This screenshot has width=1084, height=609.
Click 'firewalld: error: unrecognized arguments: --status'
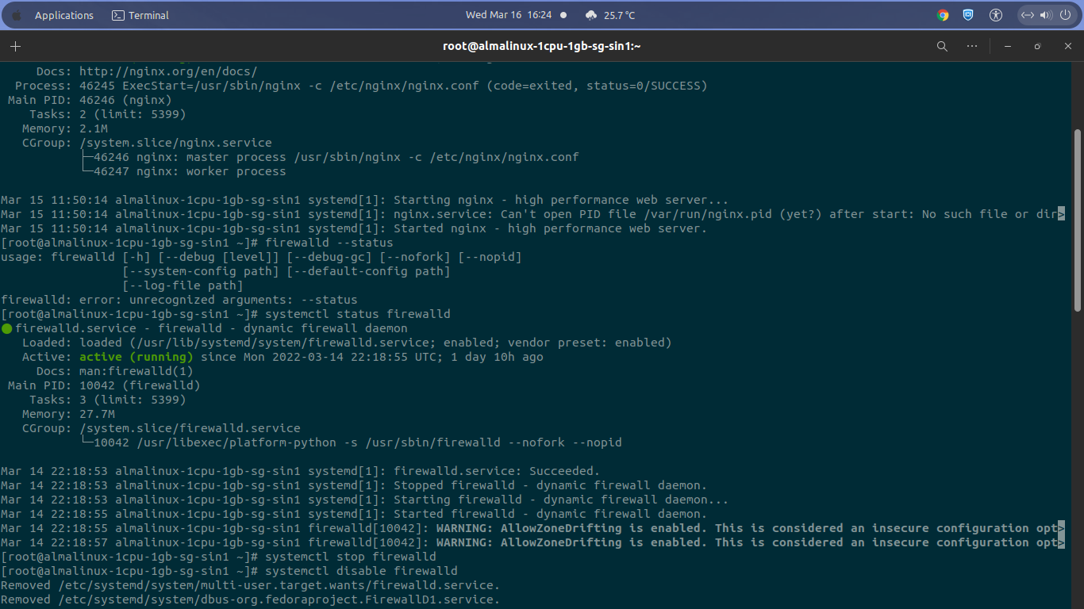pyautogui.click(x=179, y=300)
